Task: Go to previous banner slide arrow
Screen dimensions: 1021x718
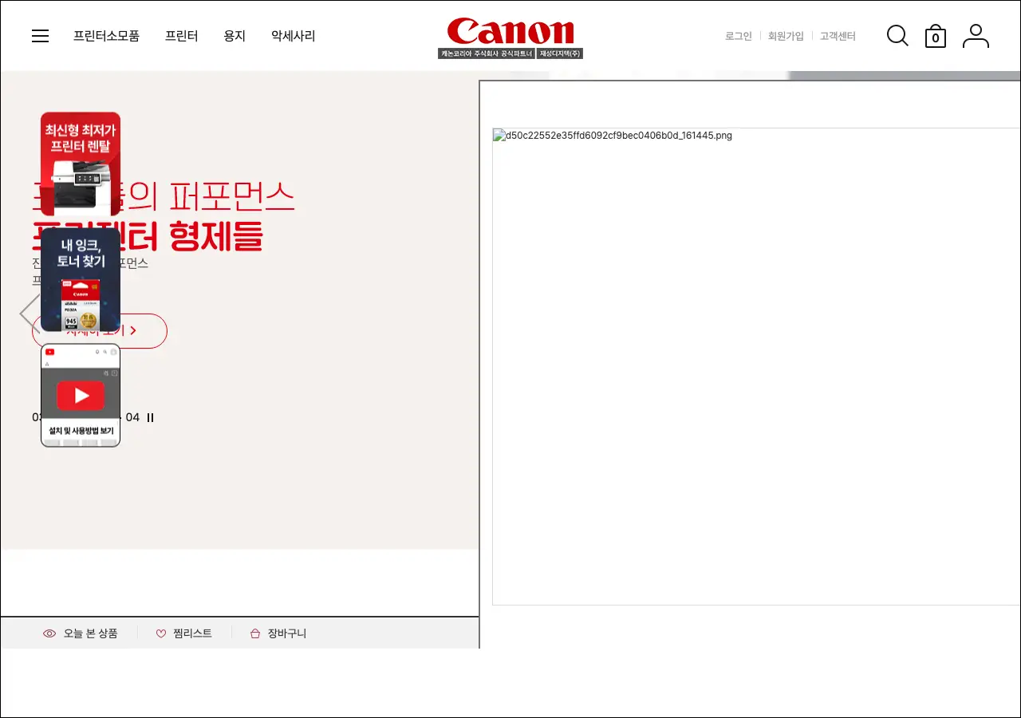Action: pyautogui.click(x=29, y=314)
